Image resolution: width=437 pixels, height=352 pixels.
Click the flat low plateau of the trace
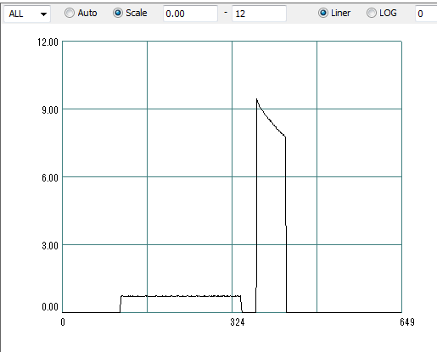[181, 296]
